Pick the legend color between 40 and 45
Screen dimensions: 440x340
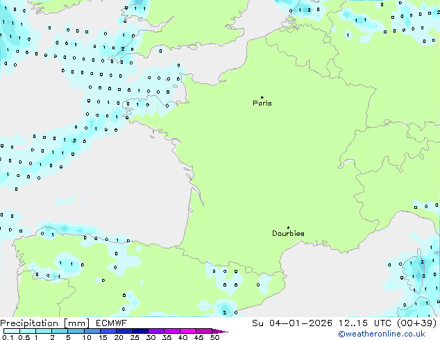click(189, 332)
